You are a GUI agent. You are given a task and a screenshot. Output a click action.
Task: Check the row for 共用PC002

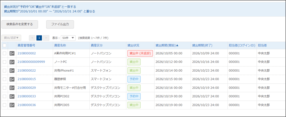[x=5, y=96]
